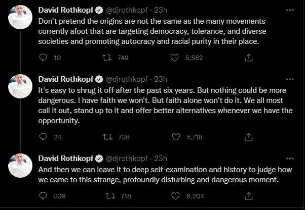Retweet the tweet with 738 retweets

(107, 137)
